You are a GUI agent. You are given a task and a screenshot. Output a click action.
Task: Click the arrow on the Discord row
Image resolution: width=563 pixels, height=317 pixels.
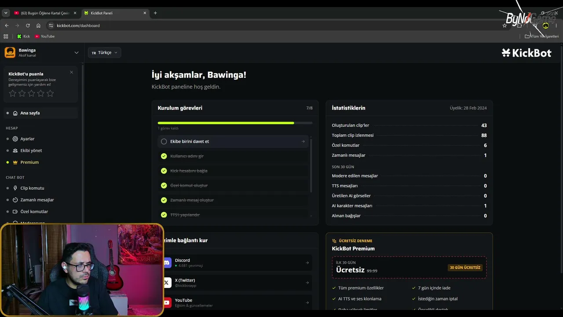pyautogui.click(x=307, y=263)
